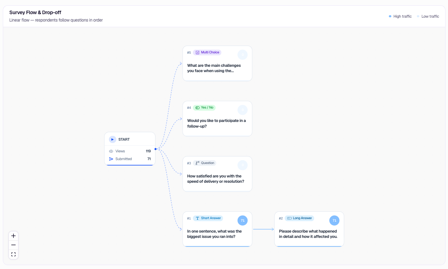Click the Survey Flow & Drop-off title
Image resolution: width=448 pixels, height=269 pixels.
click(x=35, y=12)
